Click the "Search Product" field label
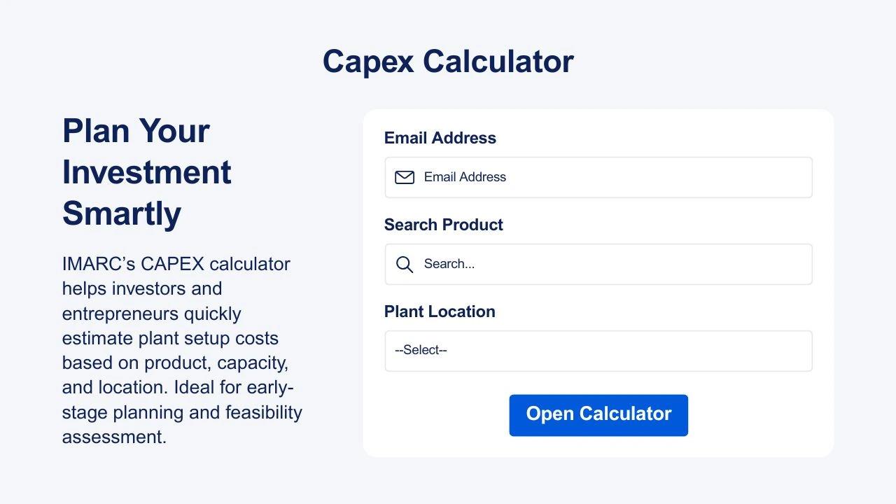Screen dimensions: 896x504 pyautogui.click(x=444, y=225)
